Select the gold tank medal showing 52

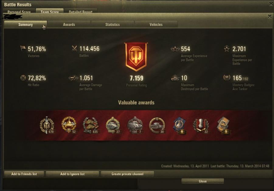click(69, 125)
